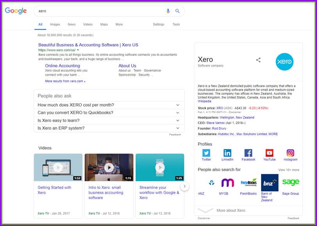Open 'Getting Started with Xero' video title
This screenshot has width=317, height=226.
54,190
